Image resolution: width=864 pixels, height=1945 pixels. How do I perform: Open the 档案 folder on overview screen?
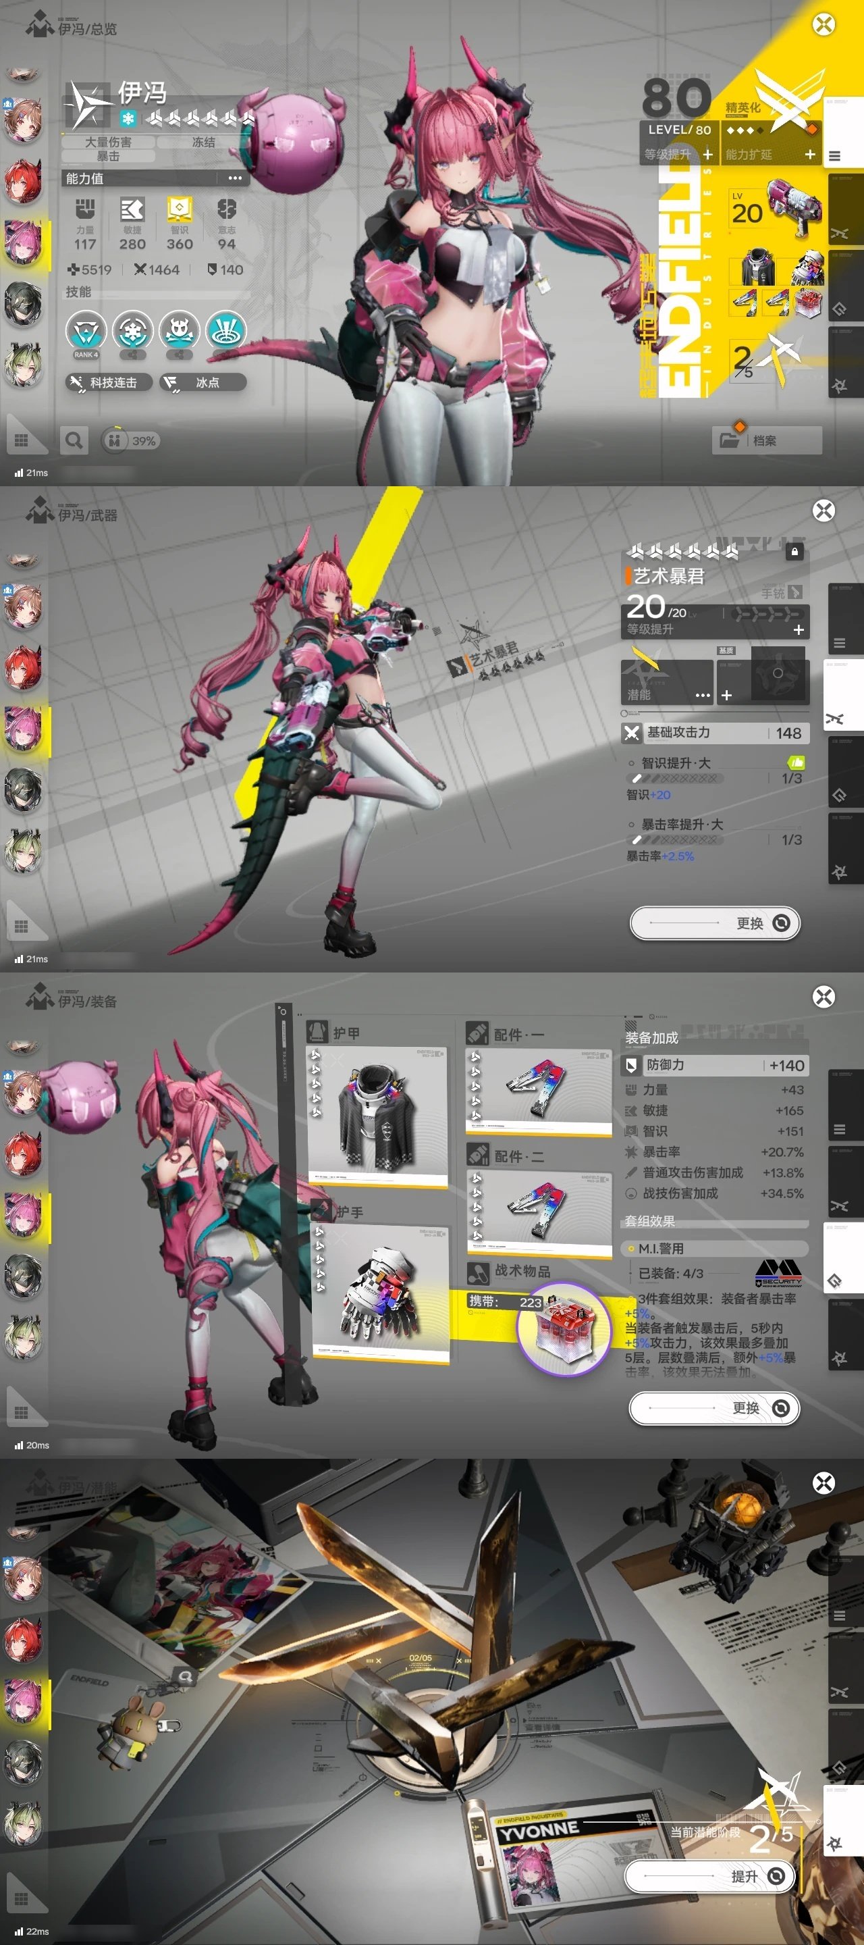766,440
